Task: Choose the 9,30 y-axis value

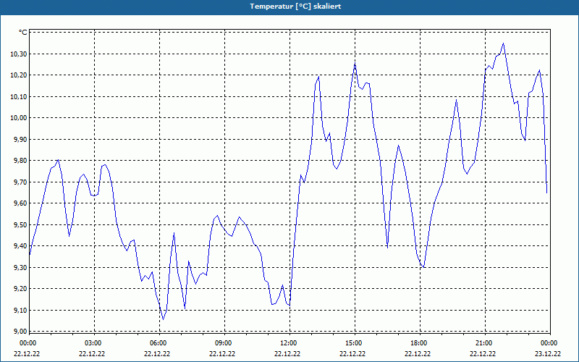Action: click(20, 267)
